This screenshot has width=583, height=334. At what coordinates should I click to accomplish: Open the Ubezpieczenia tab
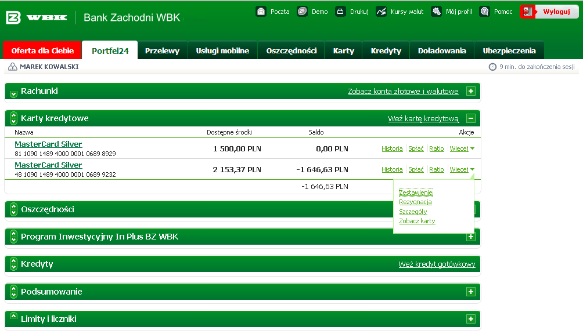tap(509, 50)
